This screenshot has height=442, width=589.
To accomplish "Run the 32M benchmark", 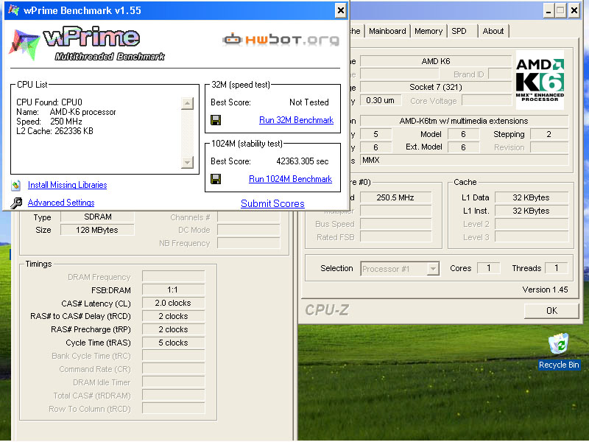I will pyautogui.click(x=296, y=120).
